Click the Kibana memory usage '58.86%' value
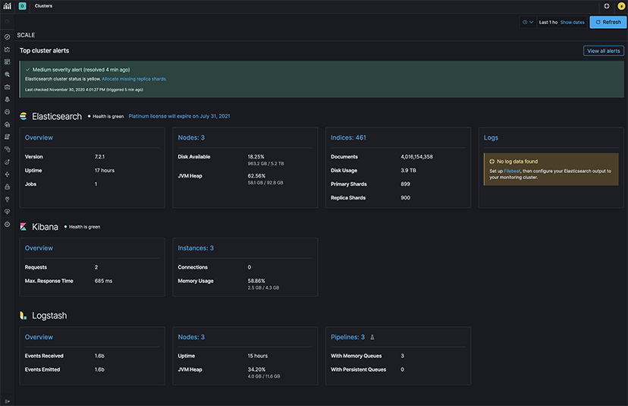Viewport: 628px width, 406px height. click(256, 281)
